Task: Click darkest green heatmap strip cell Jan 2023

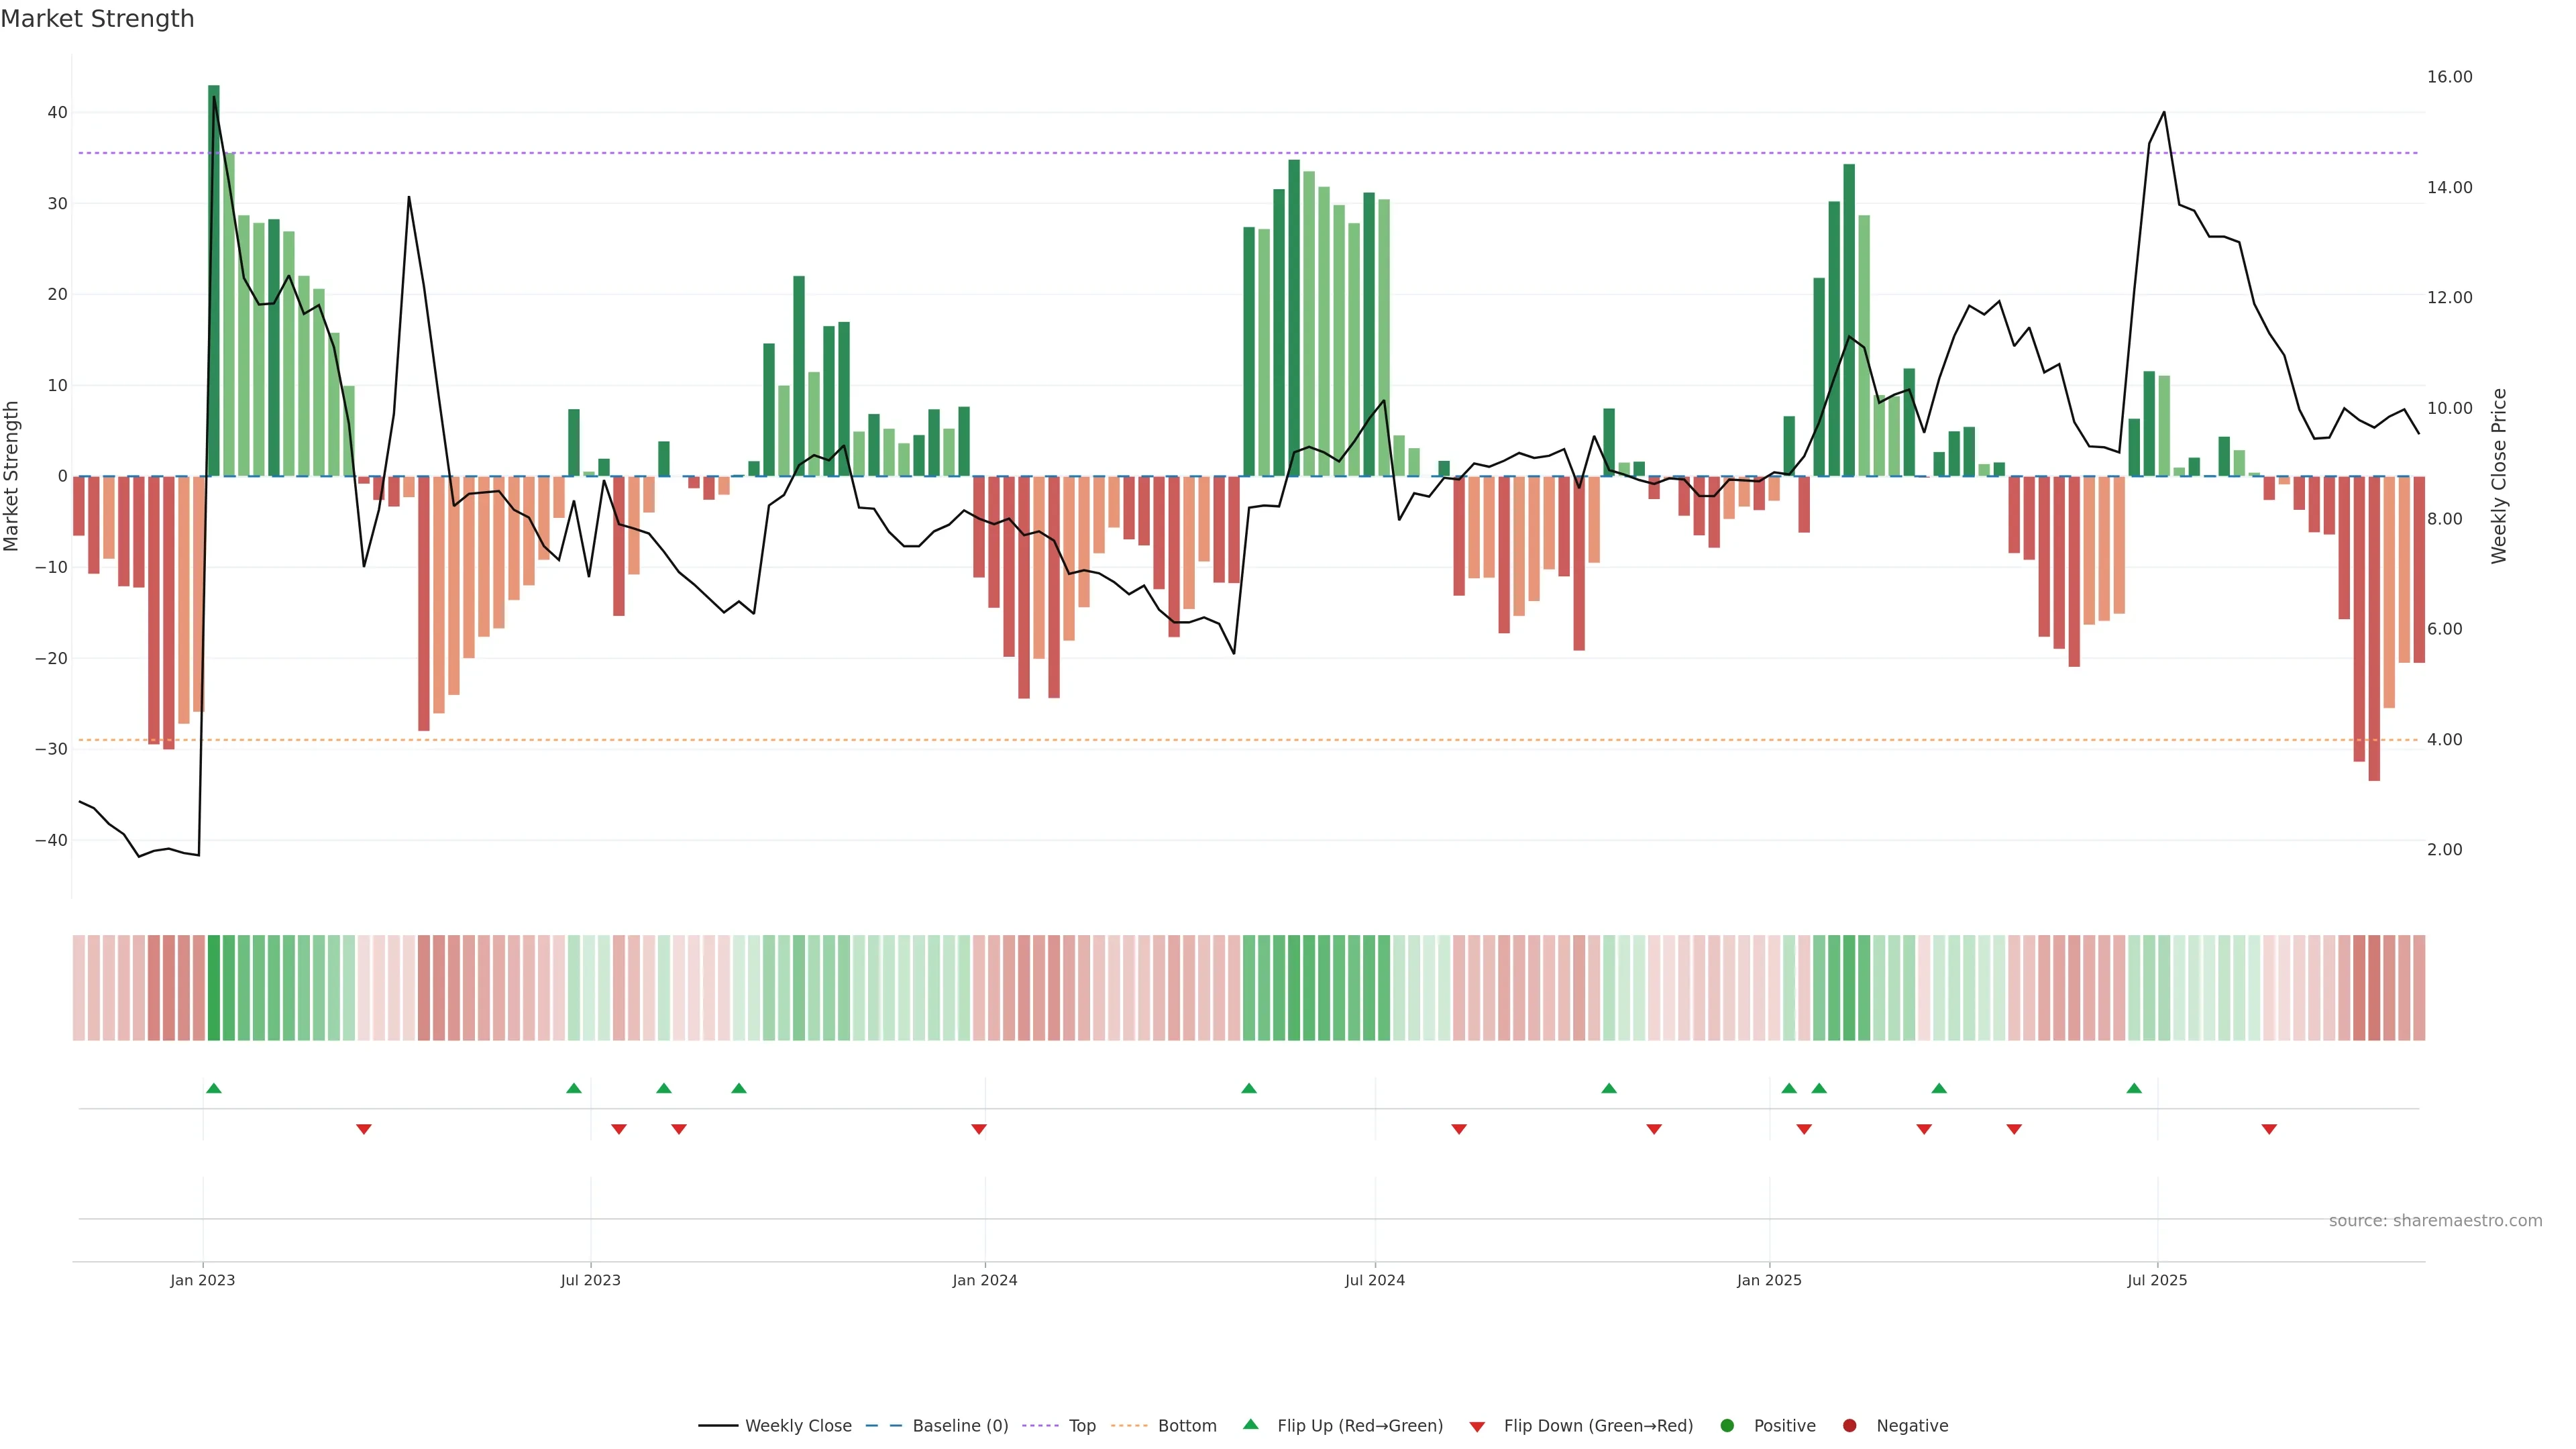Action: click(214, 988)
